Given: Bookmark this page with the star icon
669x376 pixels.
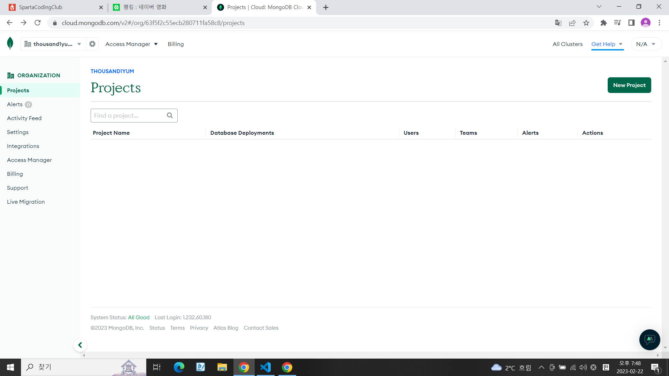Looking at the screenshot, I should [586, 23].
